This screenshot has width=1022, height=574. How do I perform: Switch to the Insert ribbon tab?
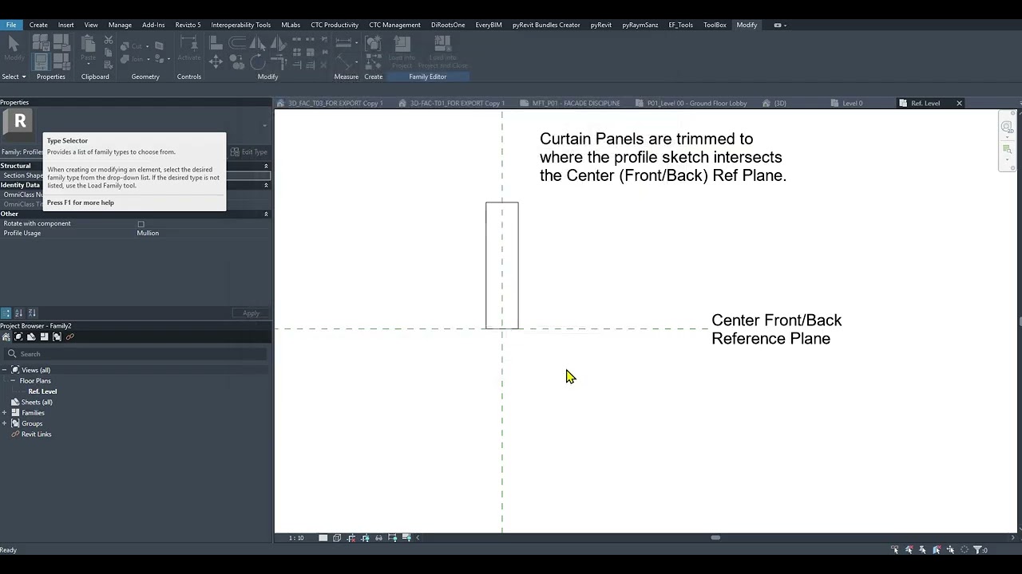click(65, 25)
